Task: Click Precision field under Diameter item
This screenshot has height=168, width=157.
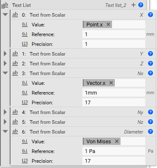Action: coord(114,161)
